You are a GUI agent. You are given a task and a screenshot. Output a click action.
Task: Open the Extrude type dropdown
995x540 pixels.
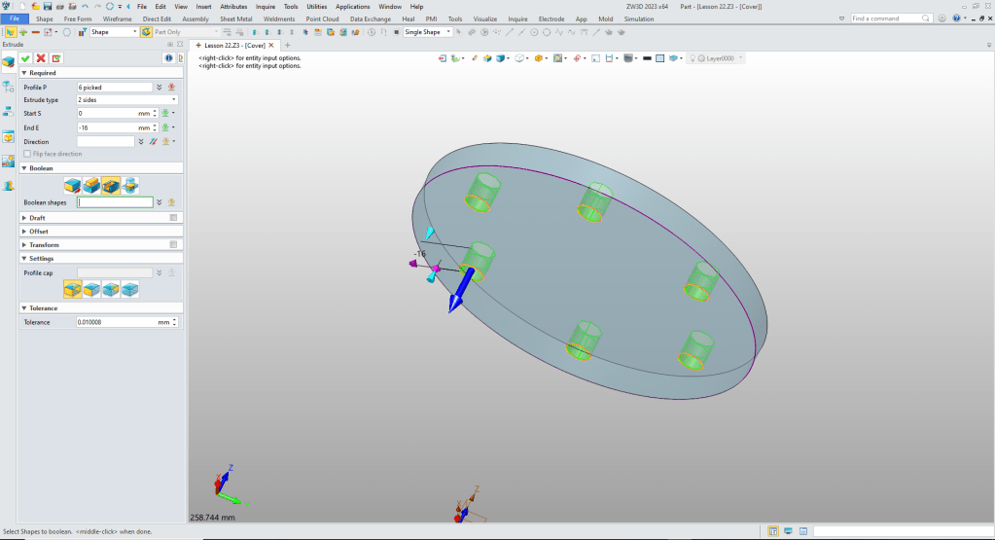pos(126,100)
